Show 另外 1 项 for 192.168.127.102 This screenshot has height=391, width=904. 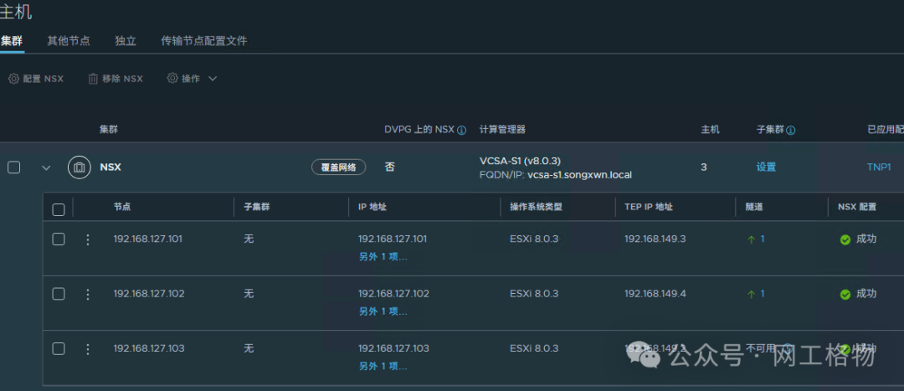tap(383, 311)
